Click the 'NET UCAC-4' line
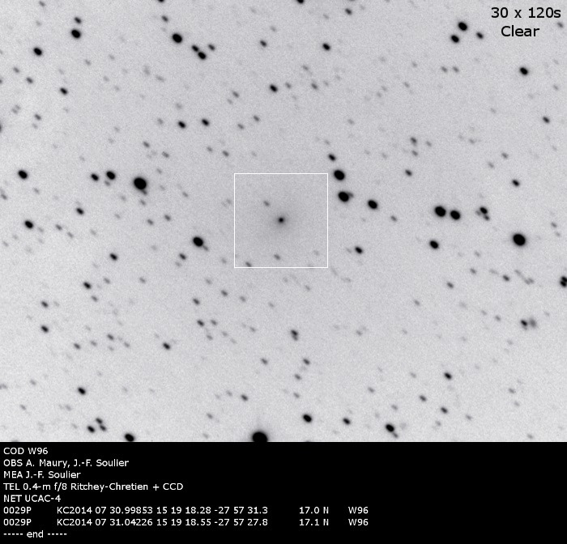 [x=32, y=499]
